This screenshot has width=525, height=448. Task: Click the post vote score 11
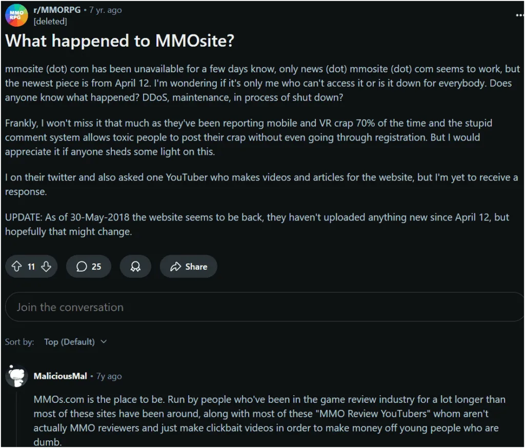coord(31,267)
